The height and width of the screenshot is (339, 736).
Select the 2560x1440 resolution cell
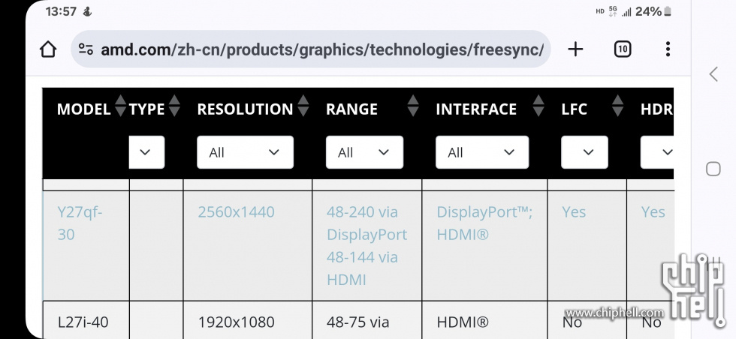click(248, 246)
